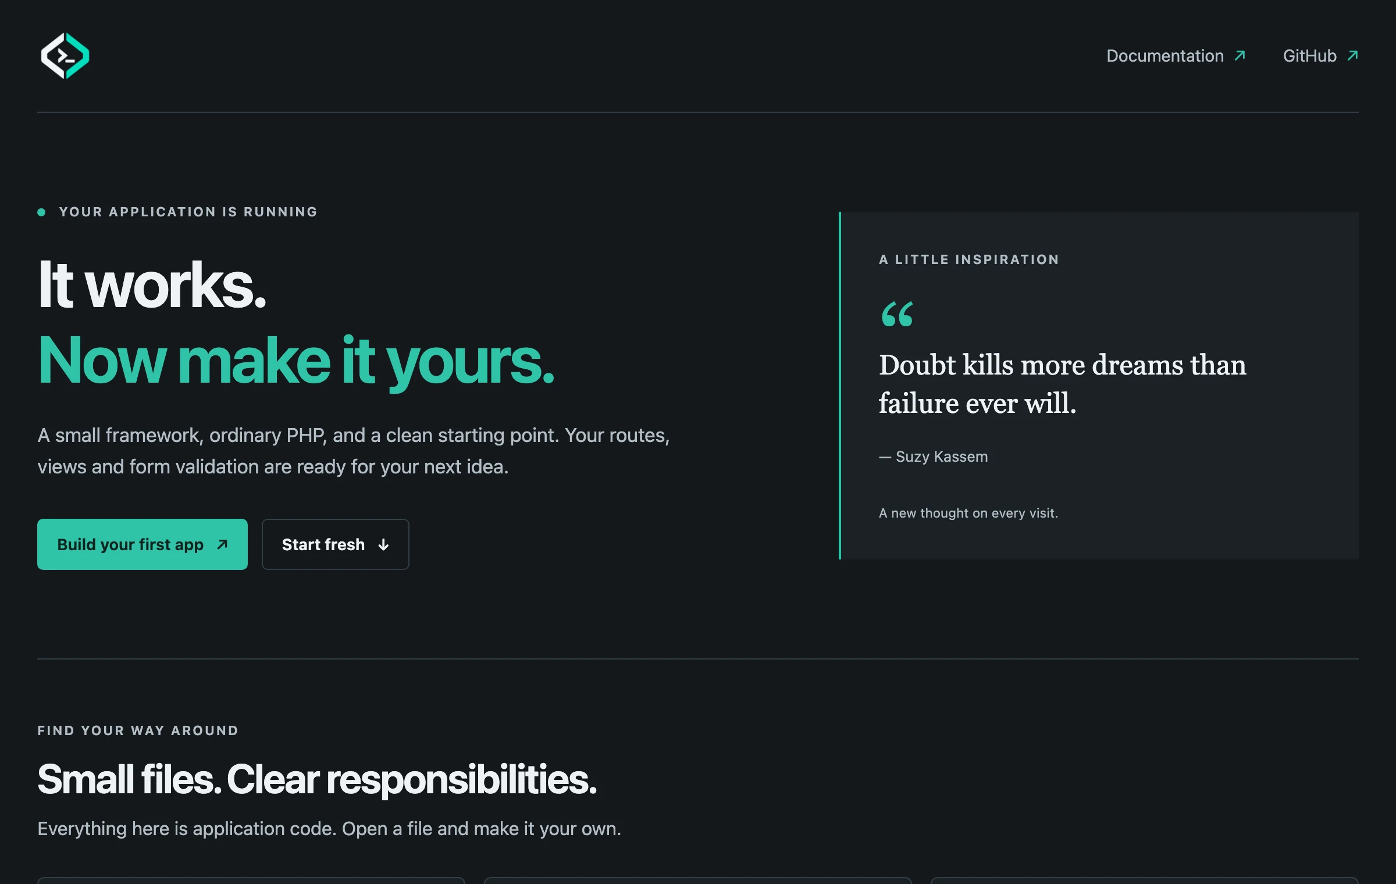Click the author name Suzy Kassem
The image size is (1396, 884).
tap(942, 457)
